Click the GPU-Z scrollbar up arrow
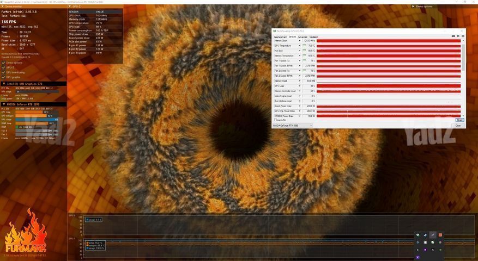 [463, 40]
